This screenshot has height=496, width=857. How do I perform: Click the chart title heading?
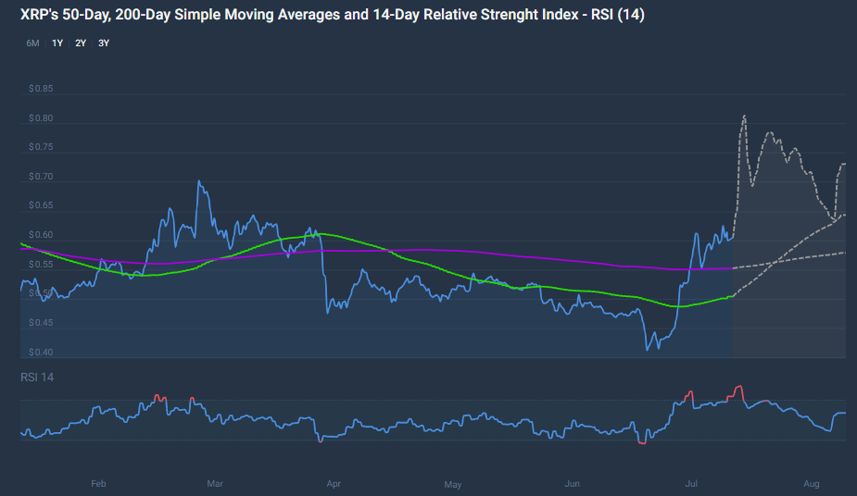click(333, 15)
